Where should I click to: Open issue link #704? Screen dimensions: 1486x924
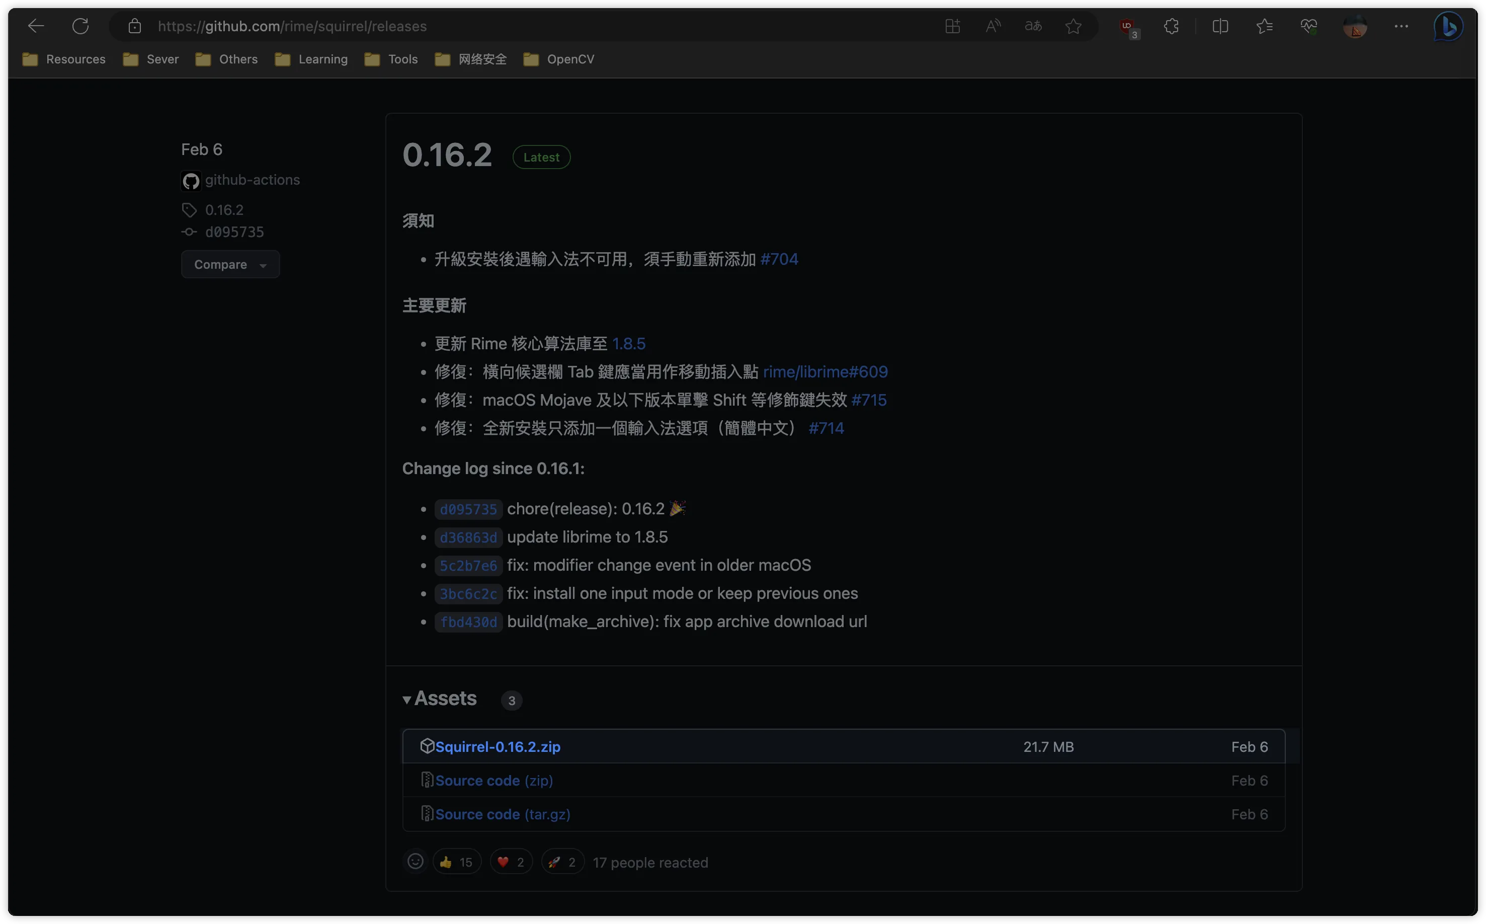[779, 259]
